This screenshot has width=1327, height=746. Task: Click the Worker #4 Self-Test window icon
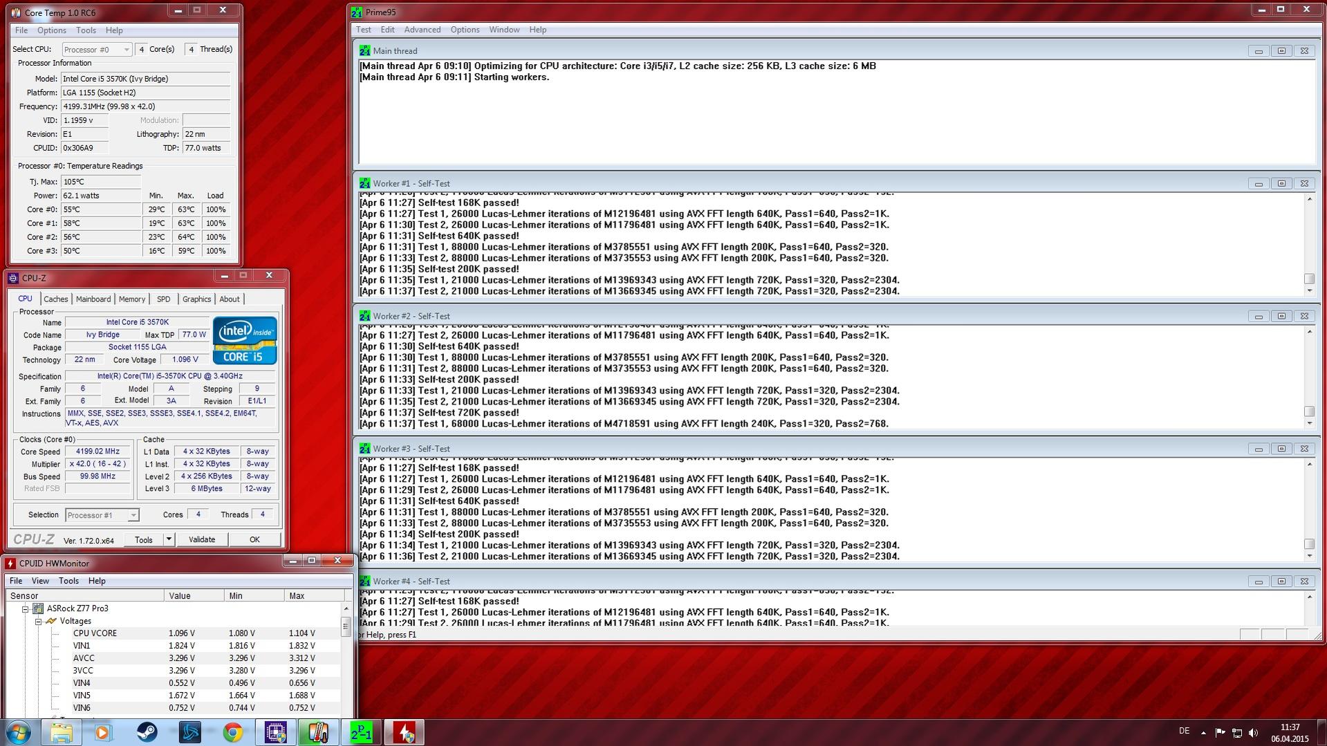[x=364, y=581]
